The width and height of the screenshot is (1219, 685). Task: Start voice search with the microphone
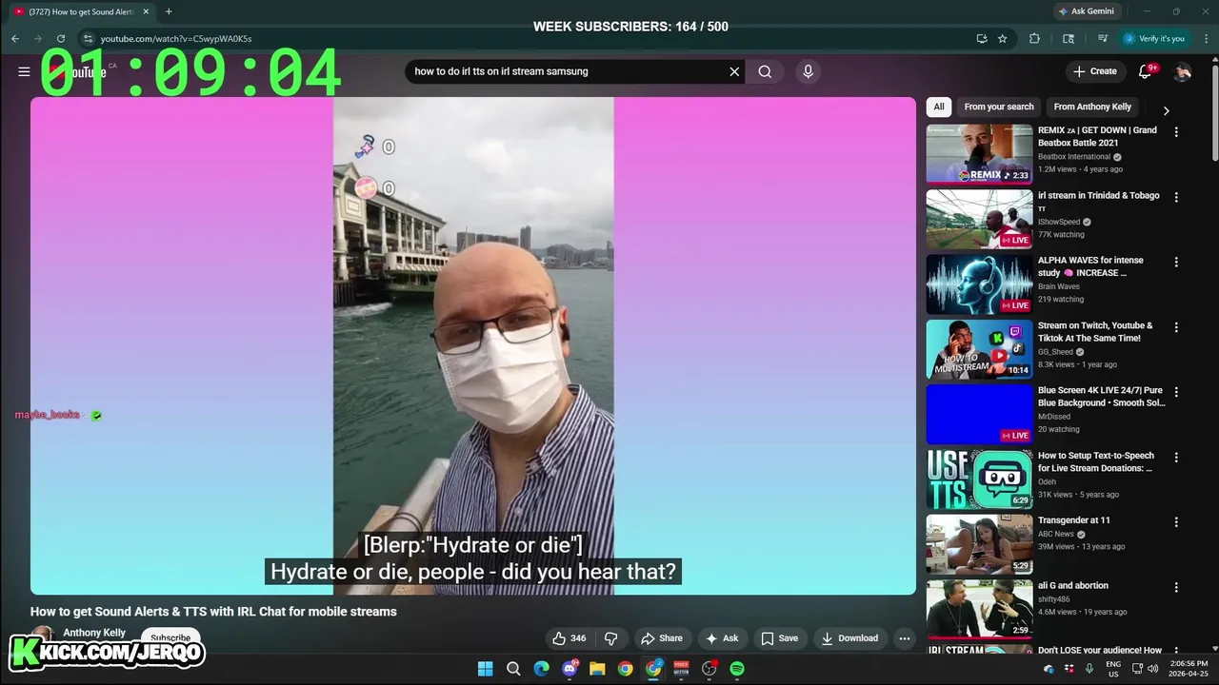tap(808, 71)
